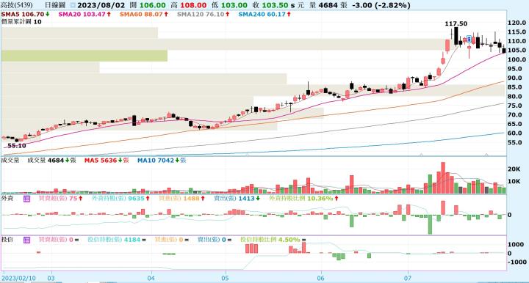
Task: Click the SMA120 indicator label
Action: click(204, 14)
